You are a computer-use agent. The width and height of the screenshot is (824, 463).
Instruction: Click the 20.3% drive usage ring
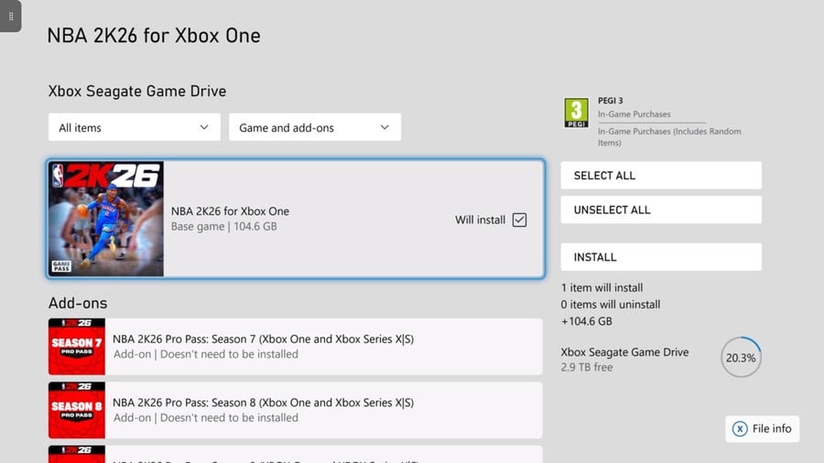click(741, 358)
